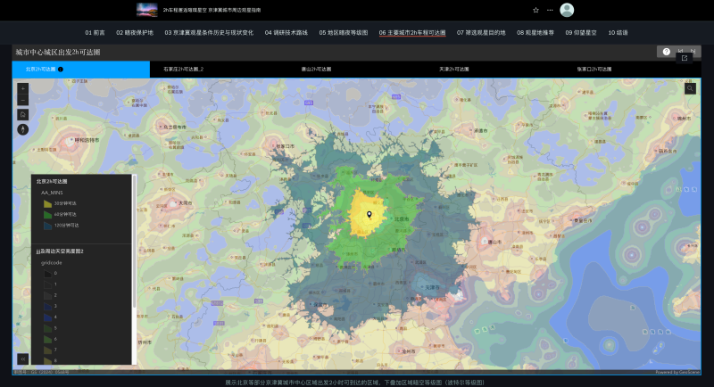Click 大同市 label on the map
The image size is (714, 387).
186,202
